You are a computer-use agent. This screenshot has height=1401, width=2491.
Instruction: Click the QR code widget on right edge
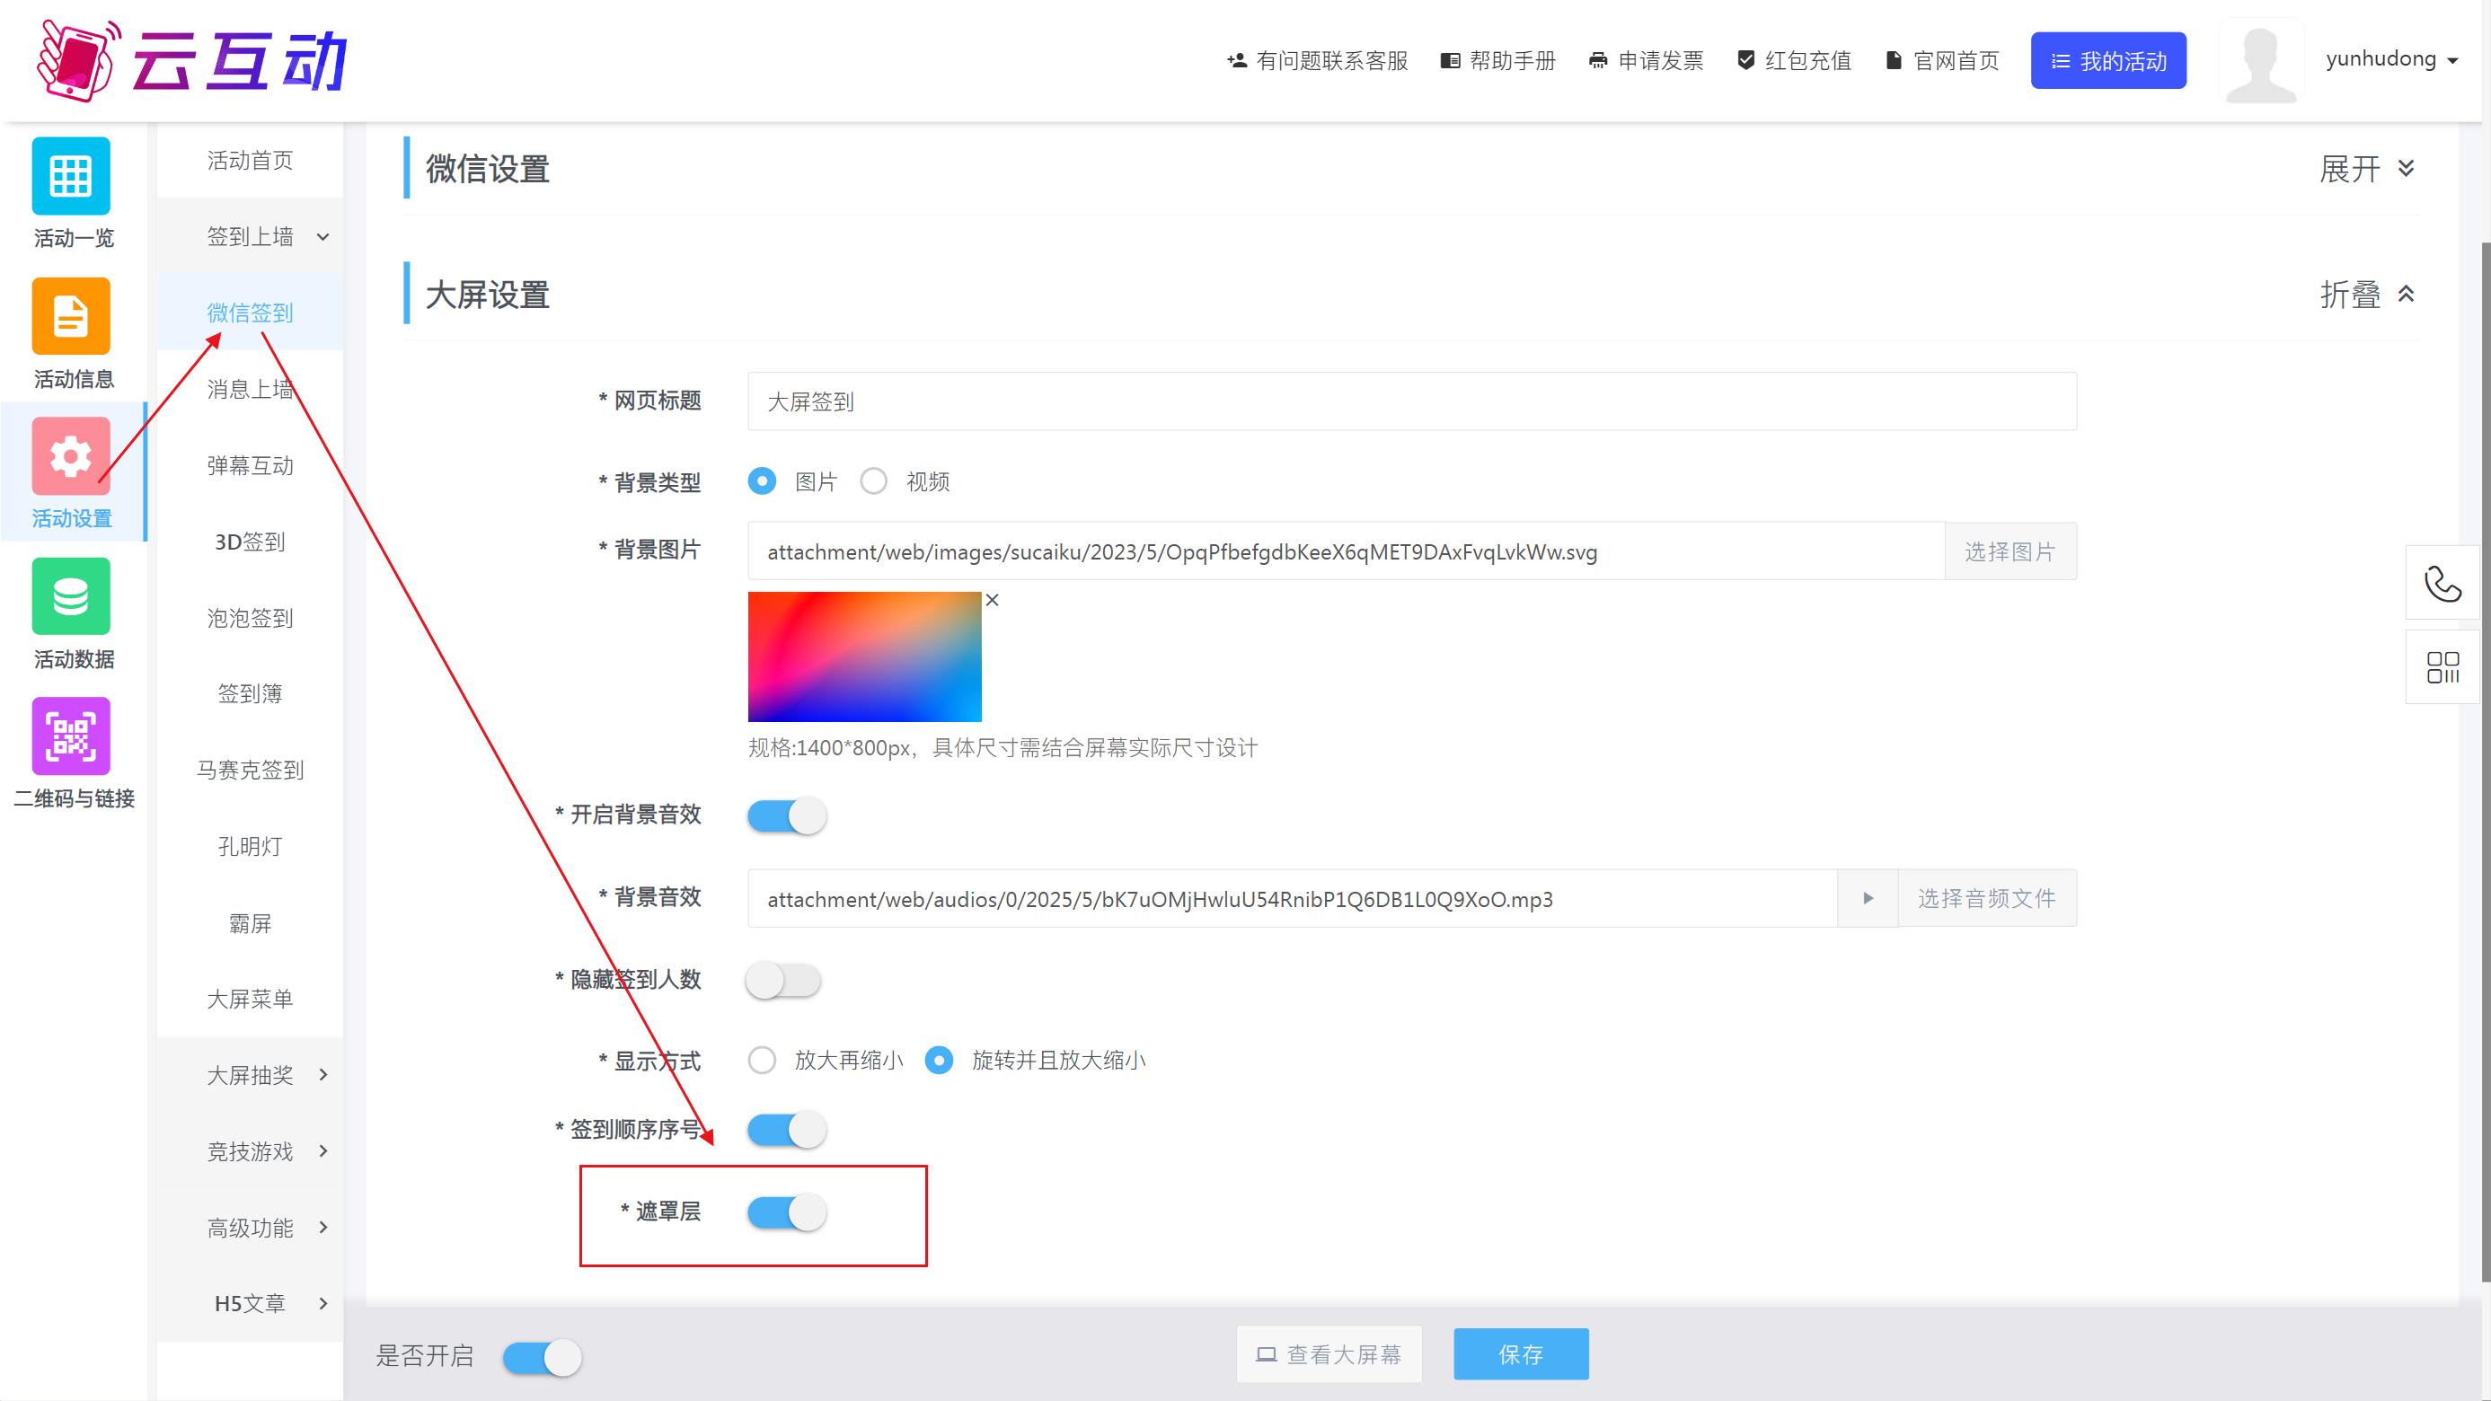click(2442, 667)
